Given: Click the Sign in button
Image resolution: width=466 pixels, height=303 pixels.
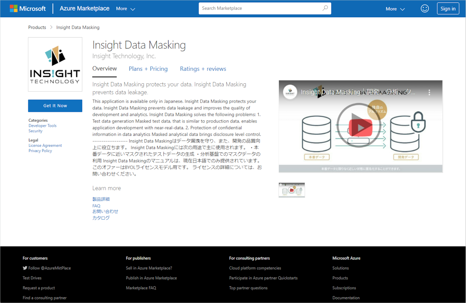Looking at the screenshot, I should 448,8.
